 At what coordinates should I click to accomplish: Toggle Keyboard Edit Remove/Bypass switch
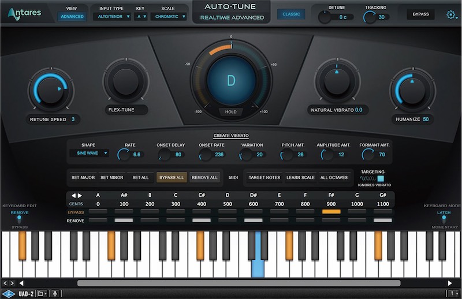click(19, 219)
